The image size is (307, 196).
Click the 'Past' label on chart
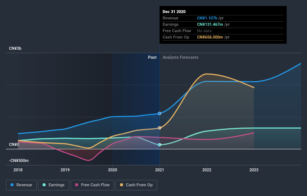152,57
